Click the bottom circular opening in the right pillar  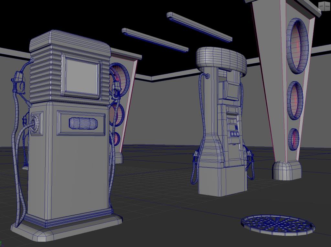[293, 139]
